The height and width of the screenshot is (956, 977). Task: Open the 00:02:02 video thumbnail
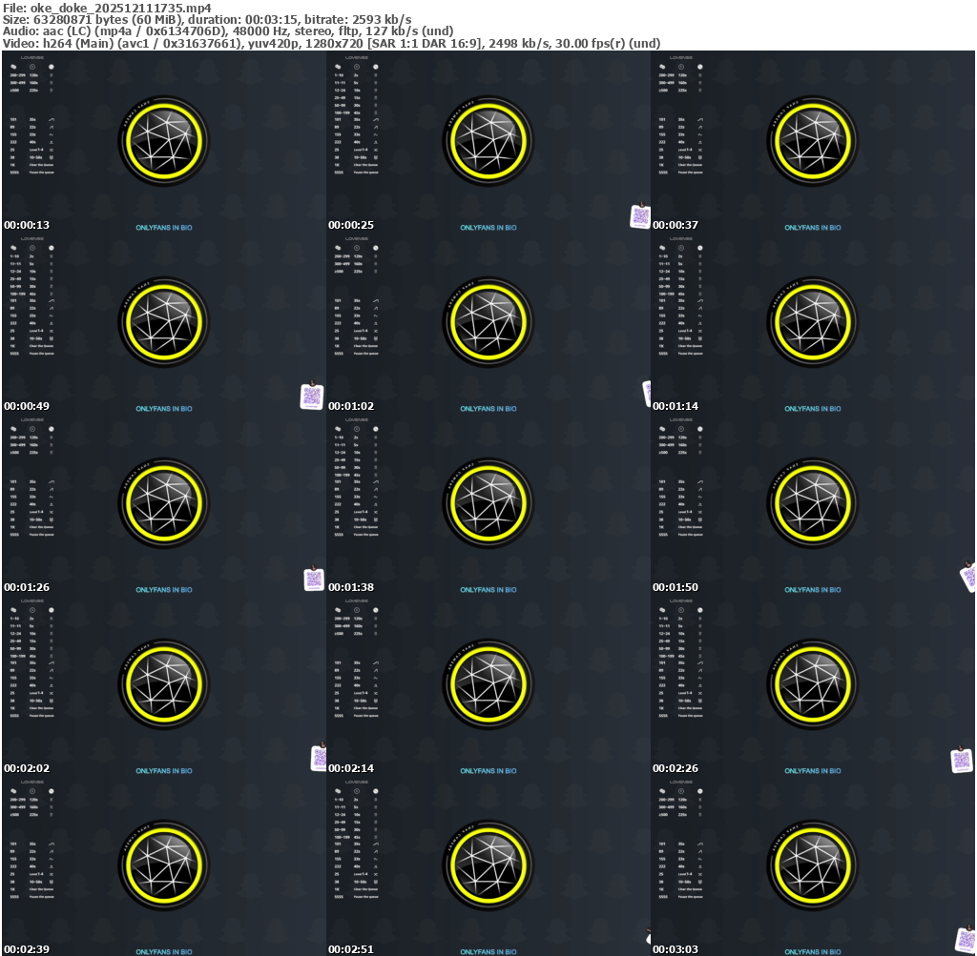click(163, 687)
